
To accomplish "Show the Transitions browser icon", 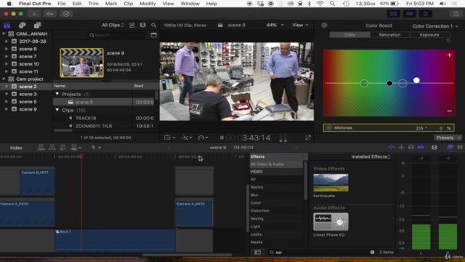I will tap(460, 147).
